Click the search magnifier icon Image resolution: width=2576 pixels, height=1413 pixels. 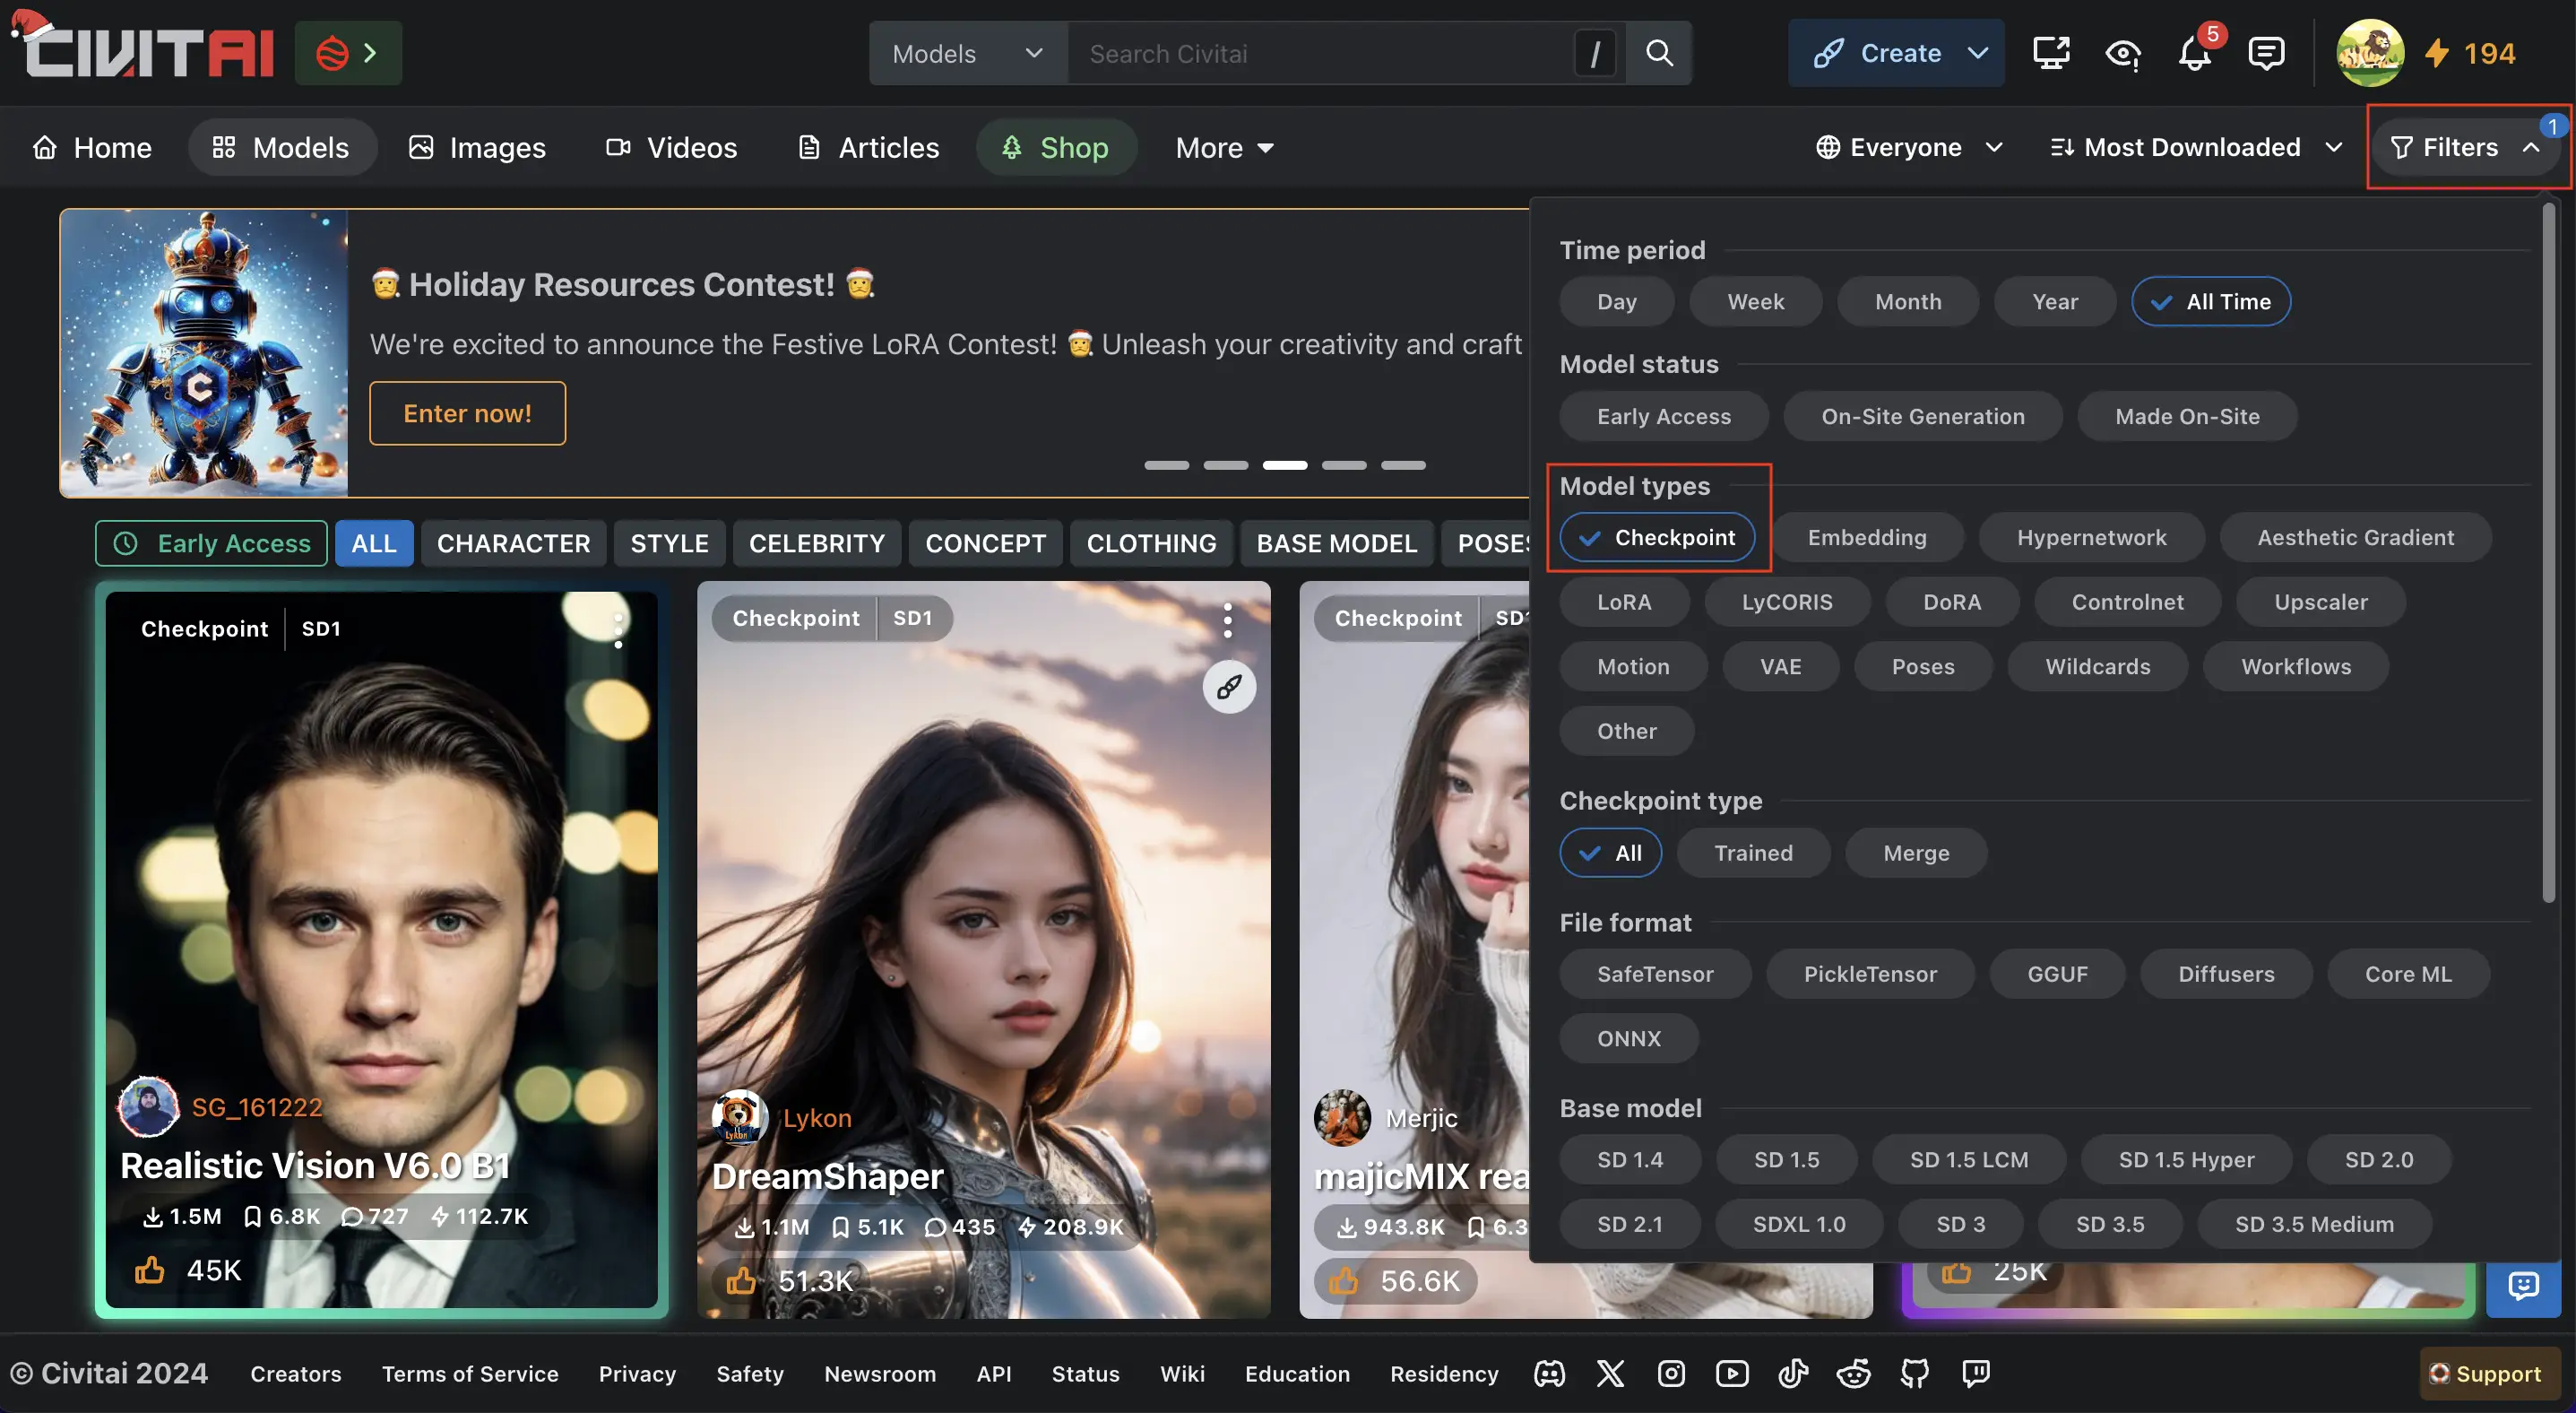coord(1659,53)
